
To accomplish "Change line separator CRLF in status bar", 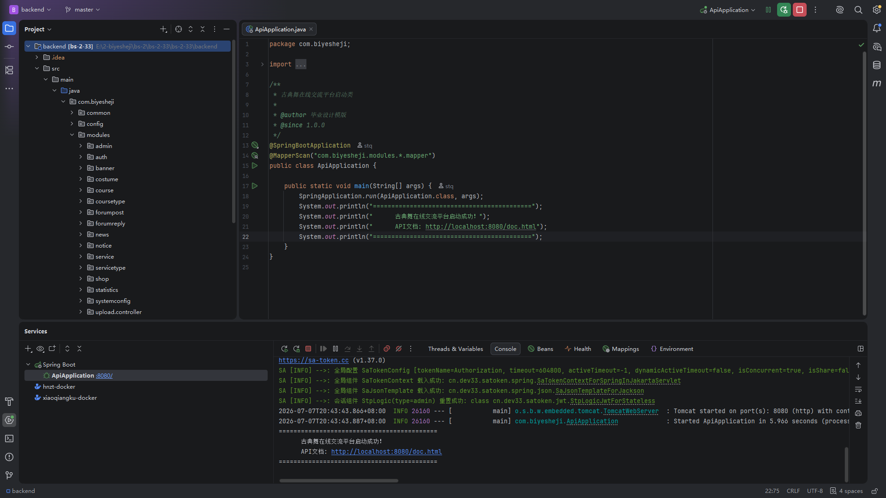I will click(793, 491).
